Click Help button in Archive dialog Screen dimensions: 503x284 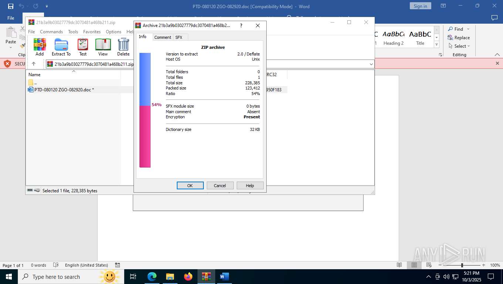point(250,185)
